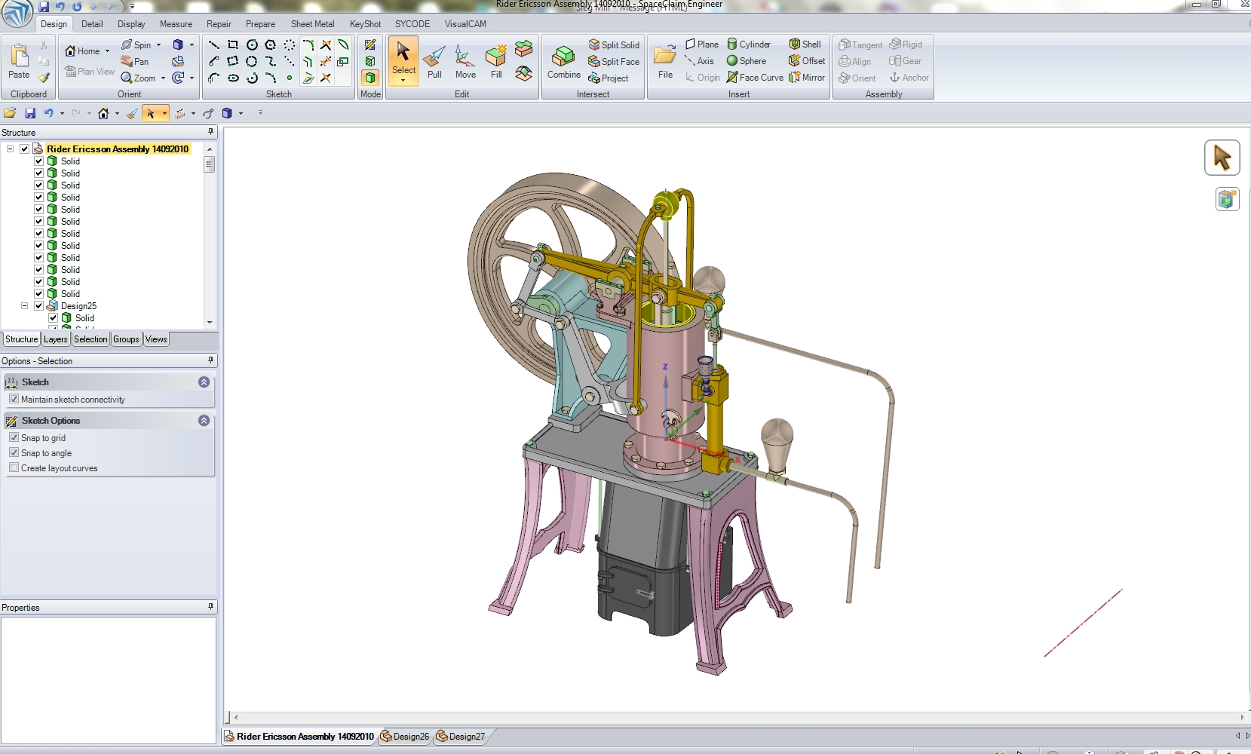Image resolution: width=1251 pixels, height=754 pixels.
Task: Open the Sheet Metal ribbon tab
Action: pyautogui.click(x=312, y=24)
